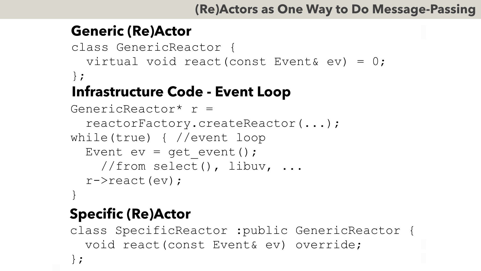Click the '//from select(), libuv, ...' comment

click(202, 167)
